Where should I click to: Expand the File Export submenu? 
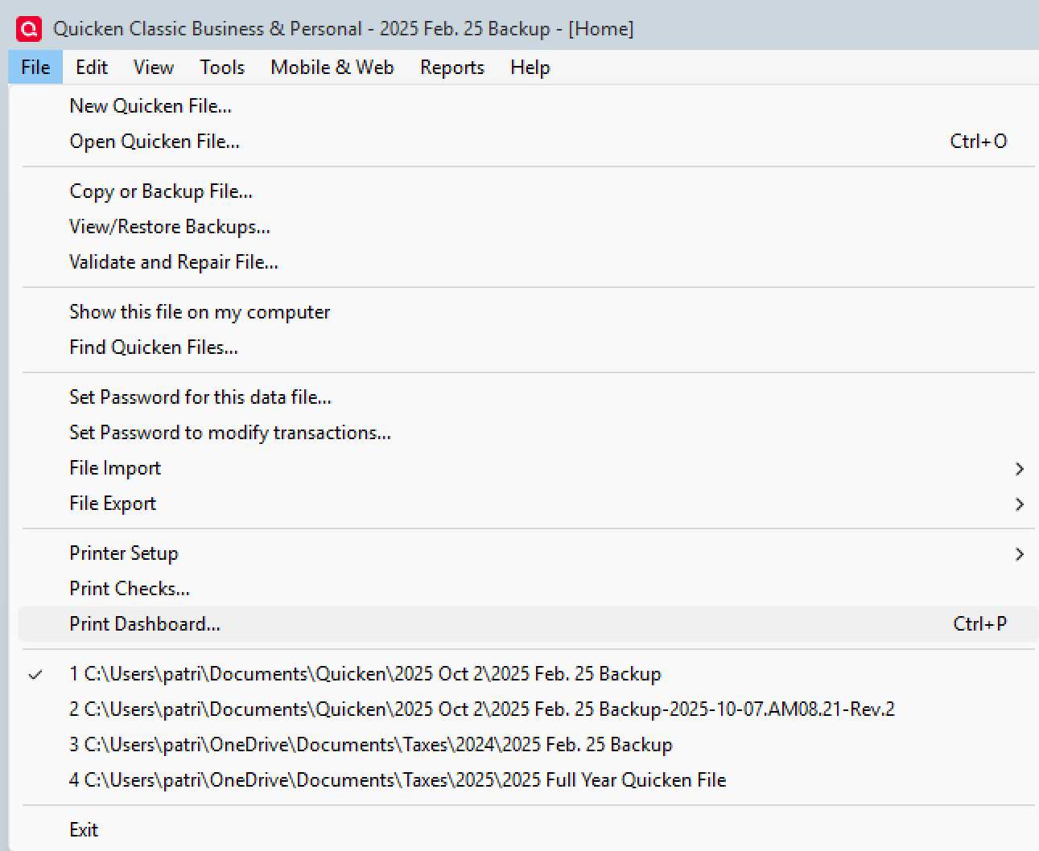[528, 504]
